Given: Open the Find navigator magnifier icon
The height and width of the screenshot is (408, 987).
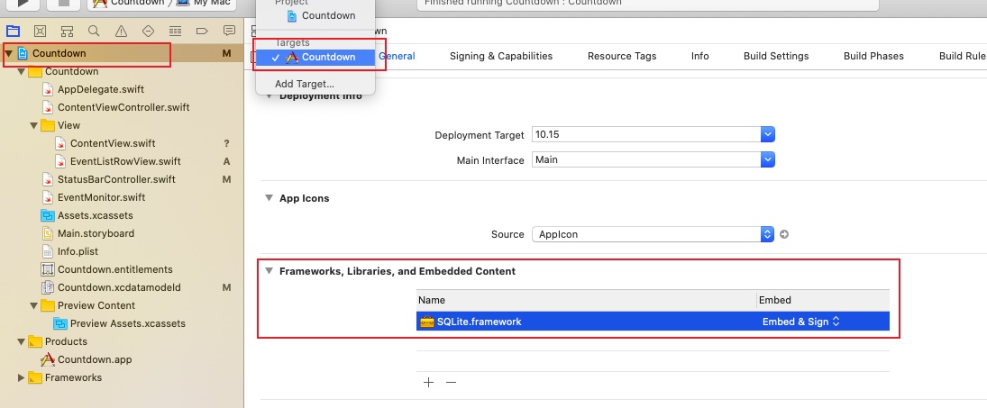Looking at the screenshot, I should pyautogui.click(x=94, y=31).
